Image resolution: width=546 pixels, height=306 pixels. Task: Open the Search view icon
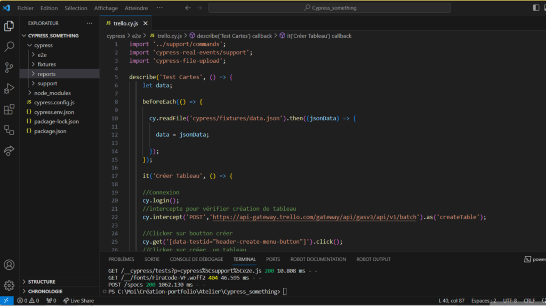[9, 47]
